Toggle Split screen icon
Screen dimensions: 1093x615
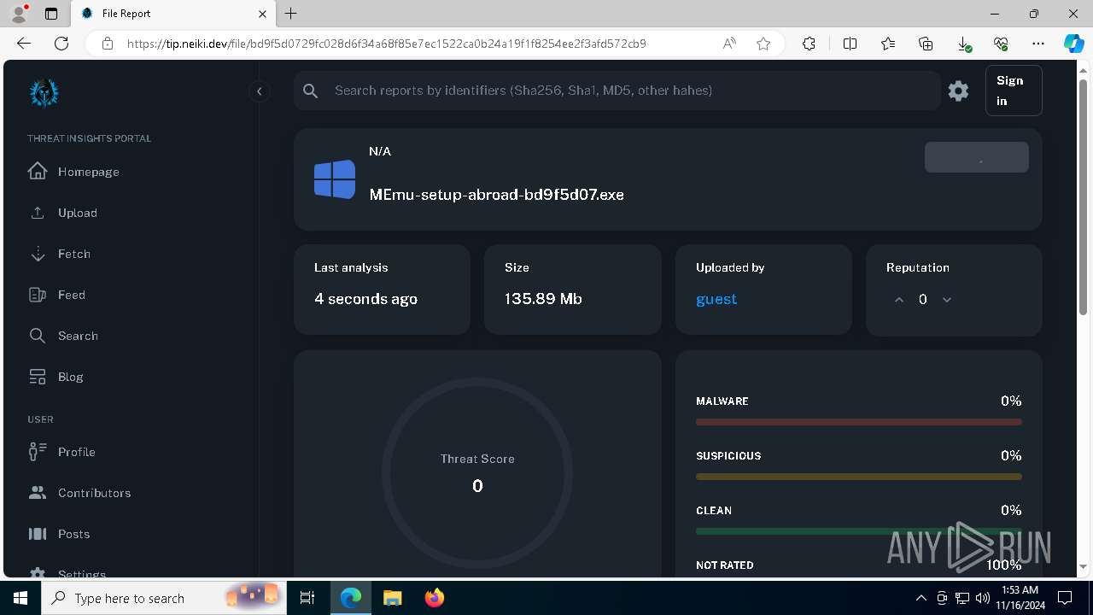point(850,44)
